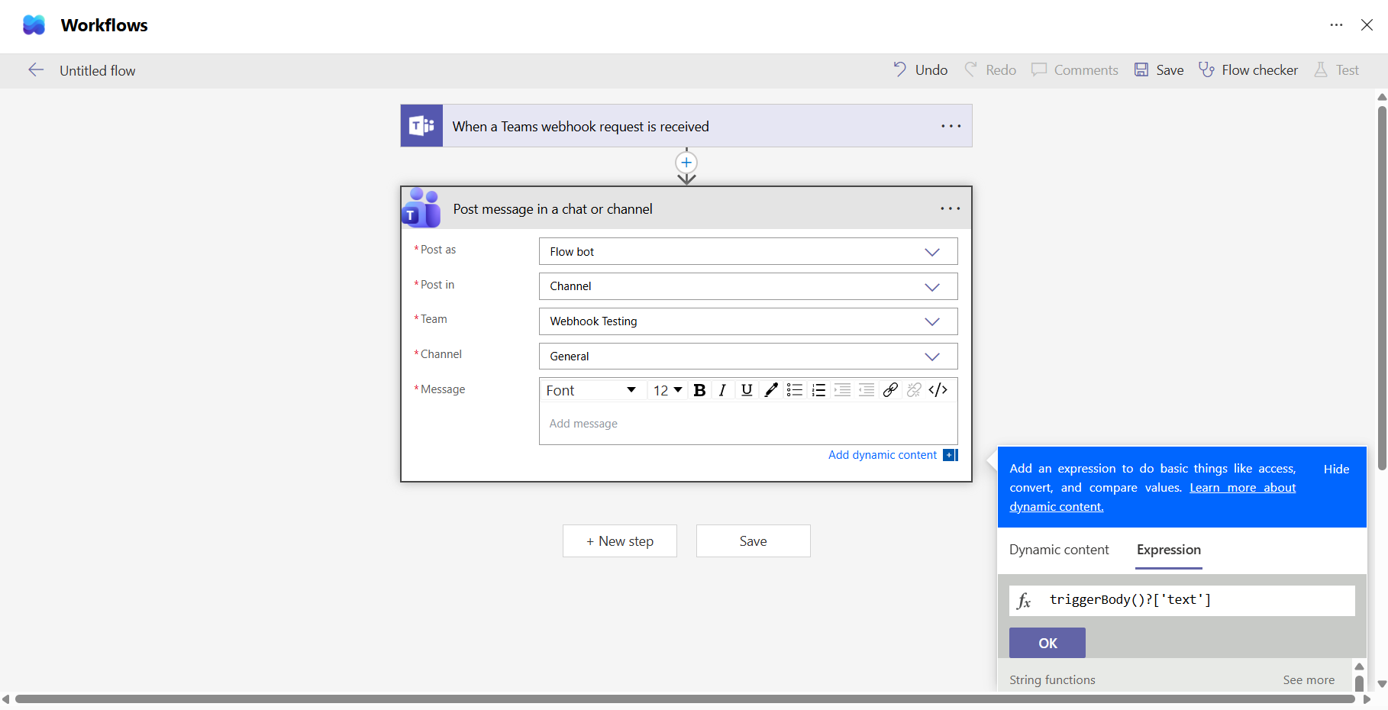Run the Flow checker
Image resolution: width=1388 pixels, height=710 pixels.
point(1248,70)
